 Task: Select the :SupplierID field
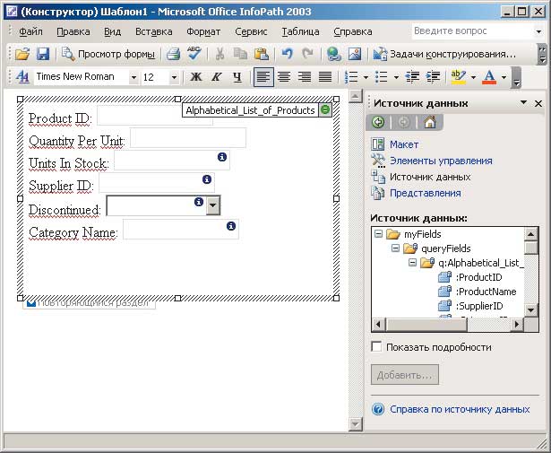coord(479,306)
